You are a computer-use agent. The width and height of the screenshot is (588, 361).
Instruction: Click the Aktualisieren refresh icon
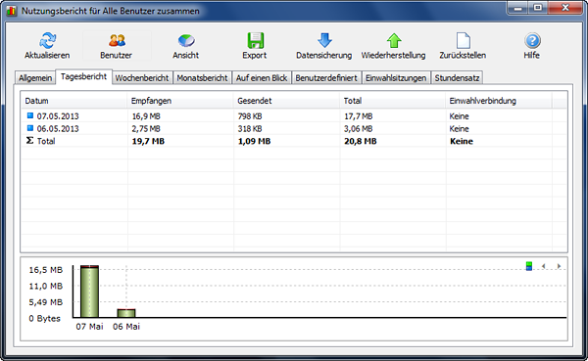coord(48,40)
